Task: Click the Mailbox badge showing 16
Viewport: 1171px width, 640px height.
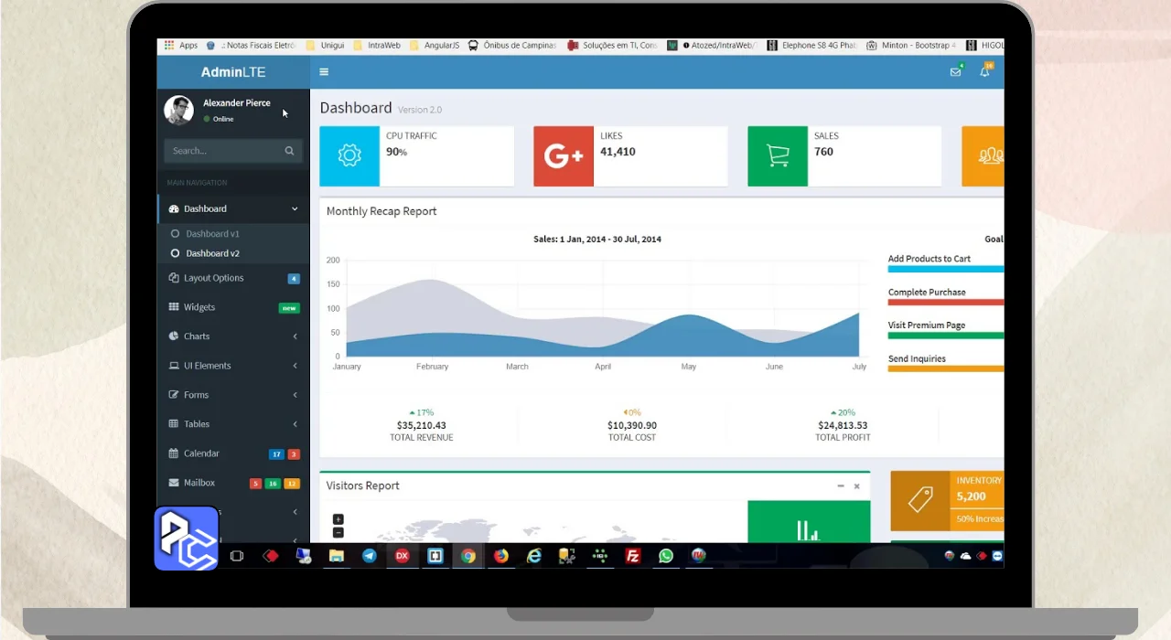Action: coord(273,483)
